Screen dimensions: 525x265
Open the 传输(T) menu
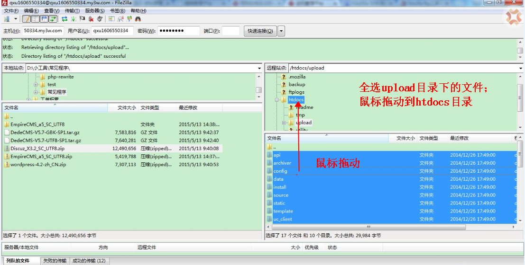point(72,10)
